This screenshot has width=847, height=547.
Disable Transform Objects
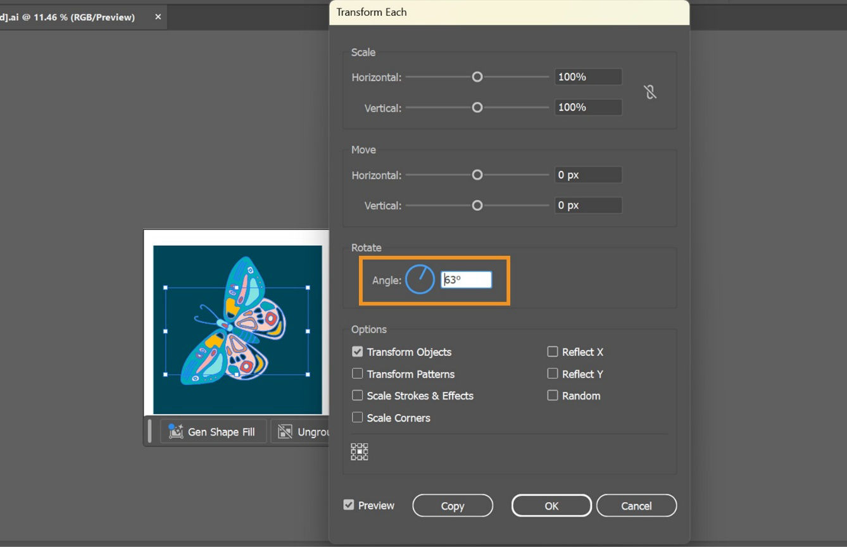click(x=358, y=351)
